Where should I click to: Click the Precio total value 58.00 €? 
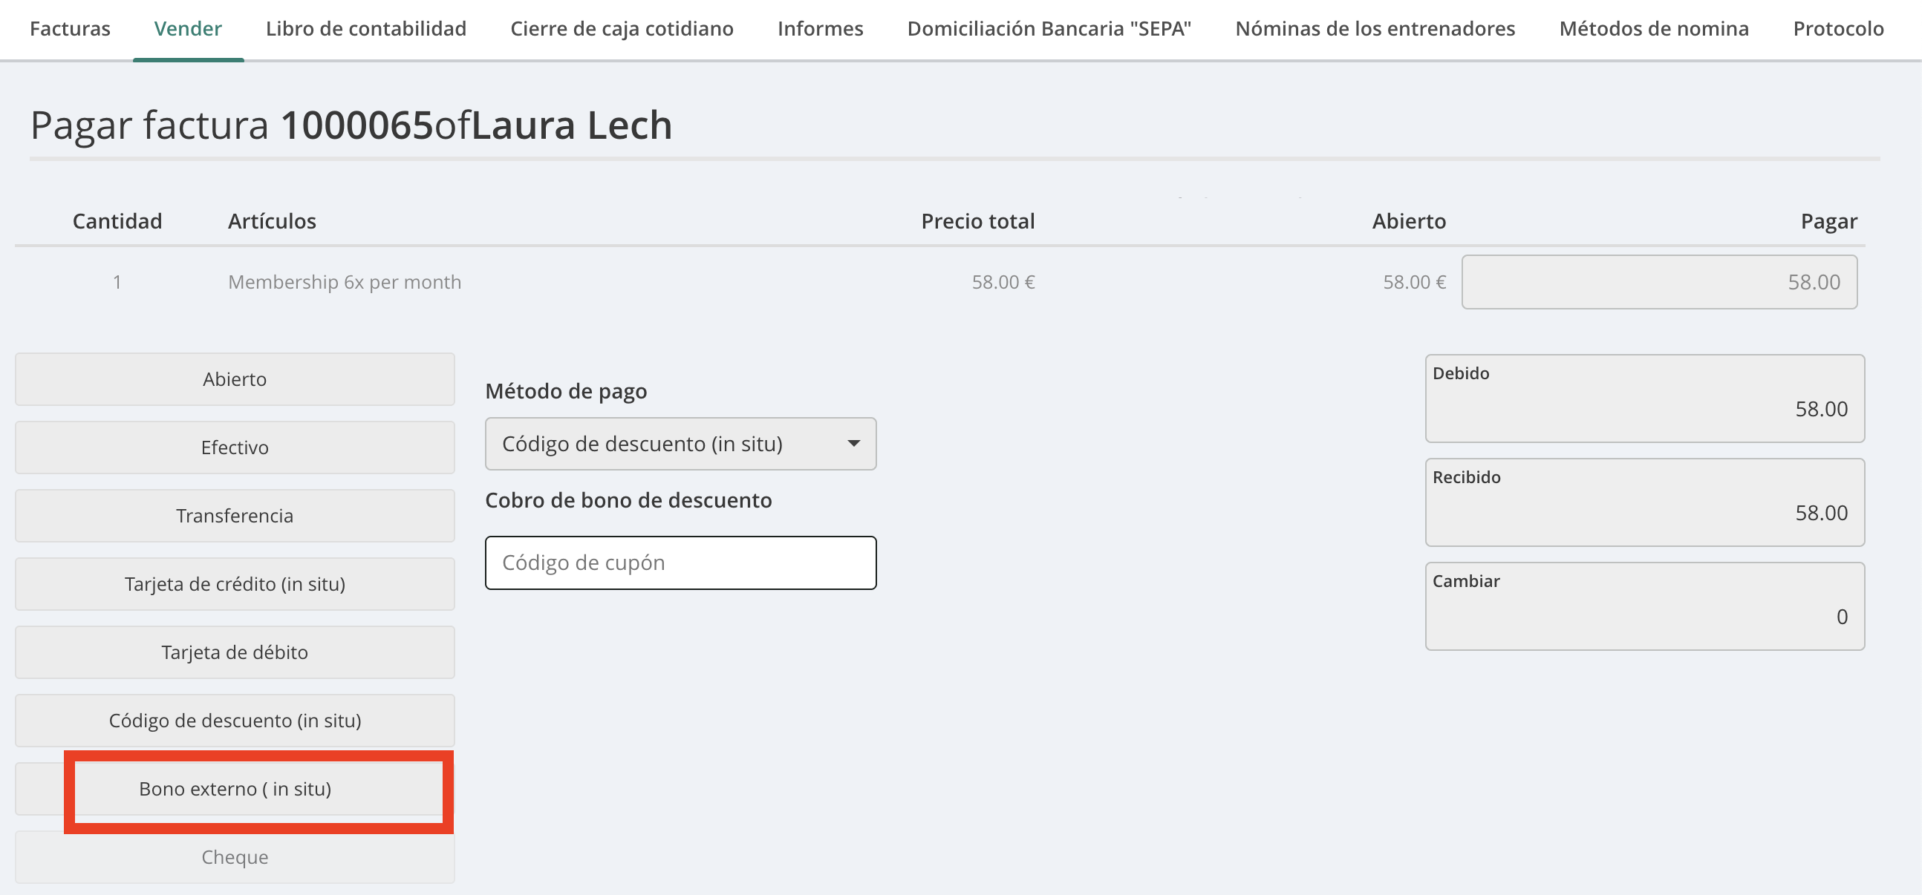pyautogui.click(x=1003, y=282)
